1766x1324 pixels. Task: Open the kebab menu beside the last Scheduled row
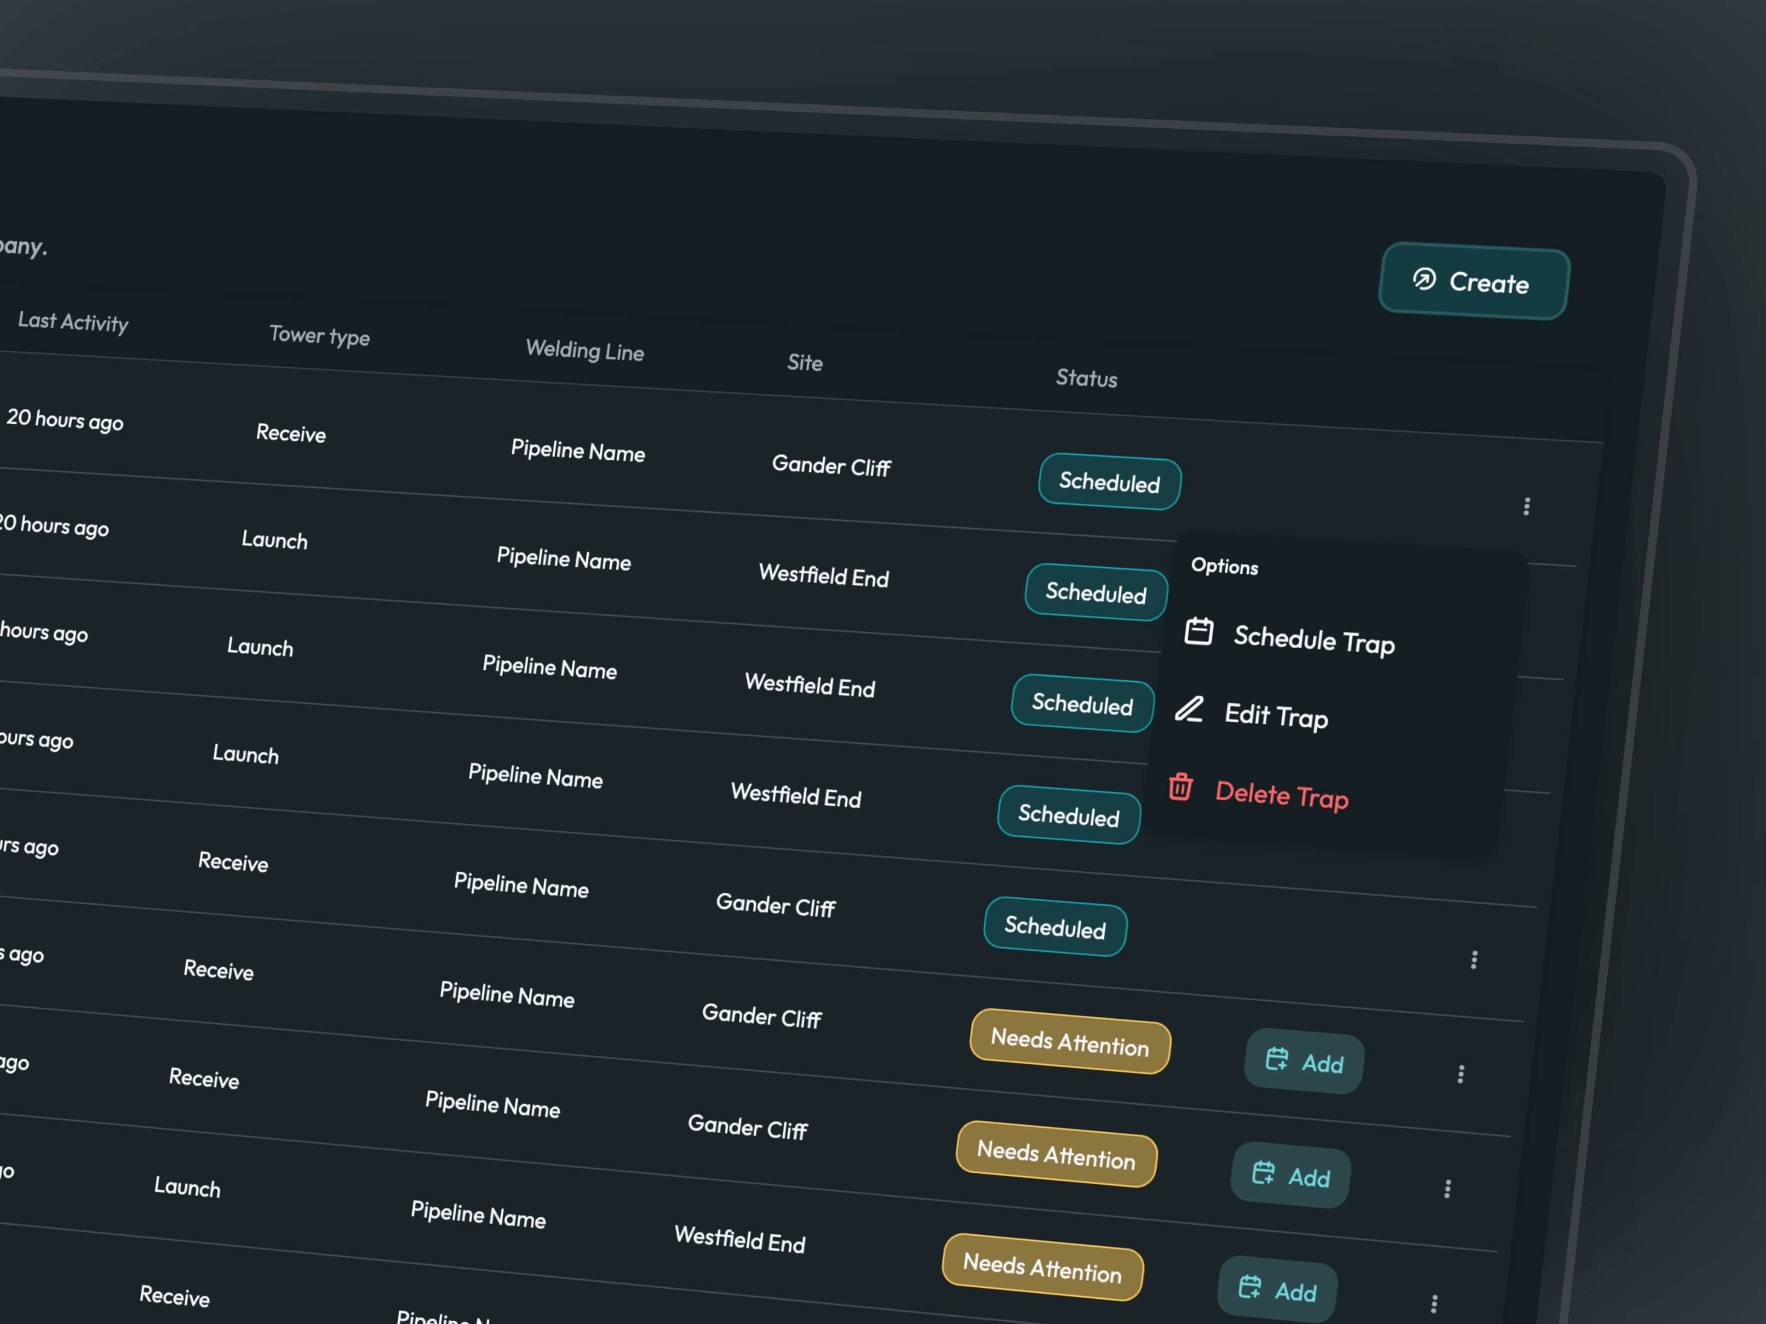pos(1474,959)
